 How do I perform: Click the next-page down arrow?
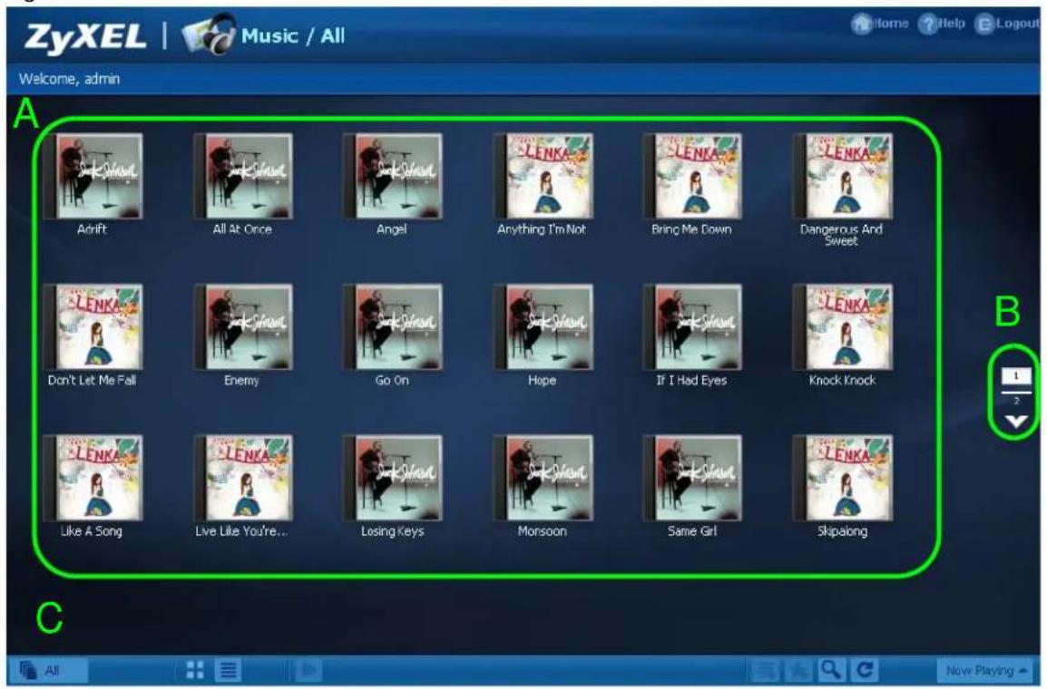tap(1015, 422)
